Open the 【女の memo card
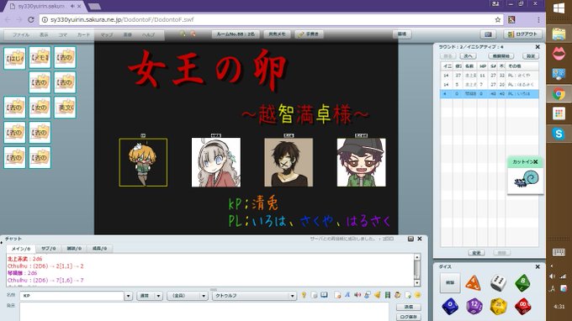Screen dimensions: 572x321 click(x=40, y=108)
